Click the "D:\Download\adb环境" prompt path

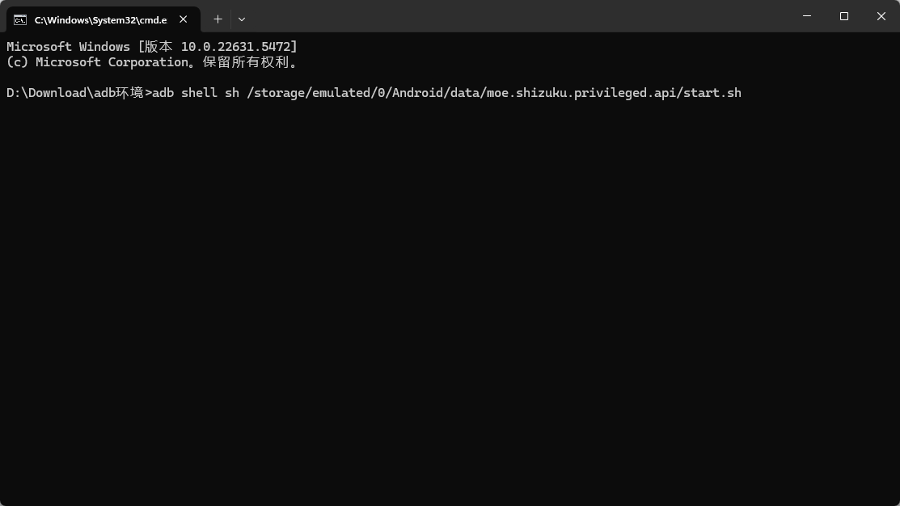[74, 93]
